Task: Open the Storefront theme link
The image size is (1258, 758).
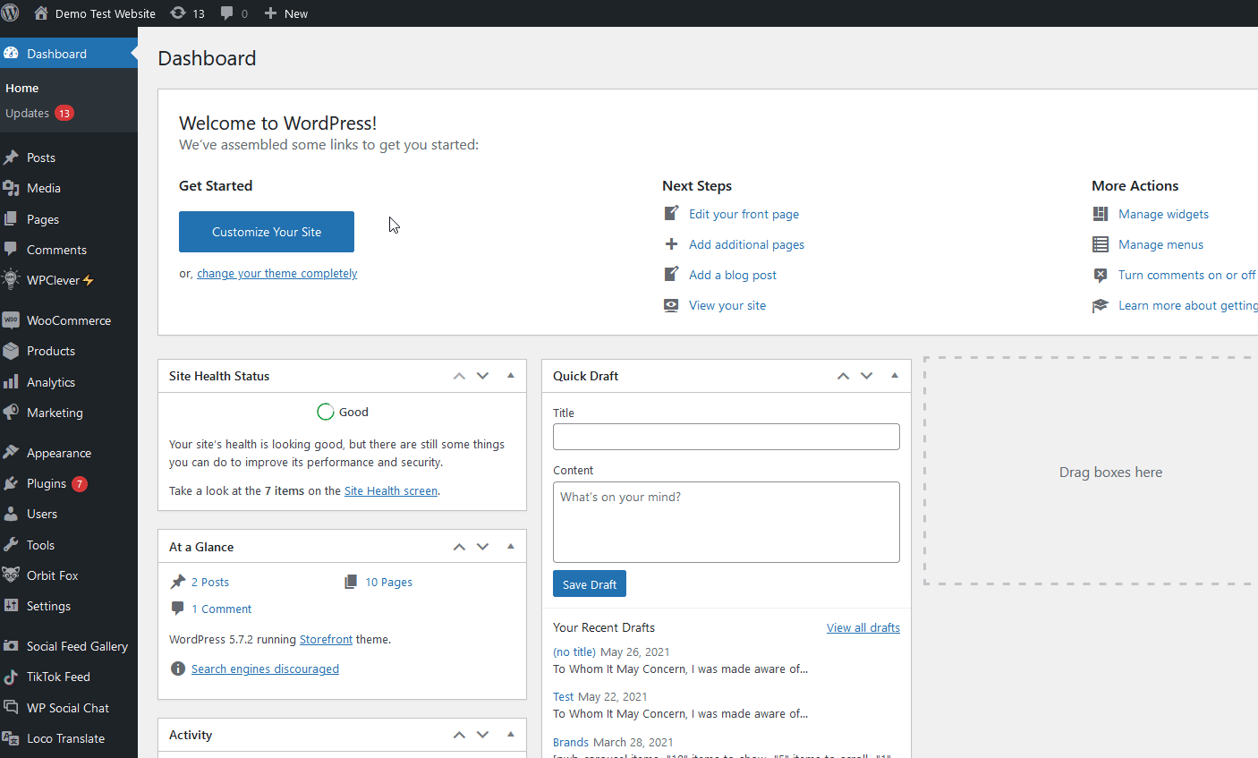Action: click(326, 639)
